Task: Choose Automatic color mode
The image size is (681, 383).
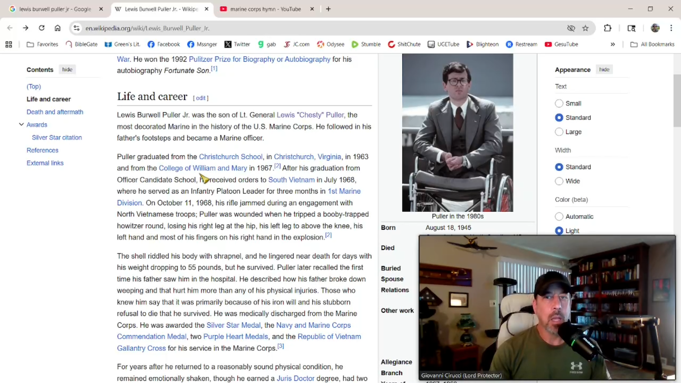Action: (559, 217)
